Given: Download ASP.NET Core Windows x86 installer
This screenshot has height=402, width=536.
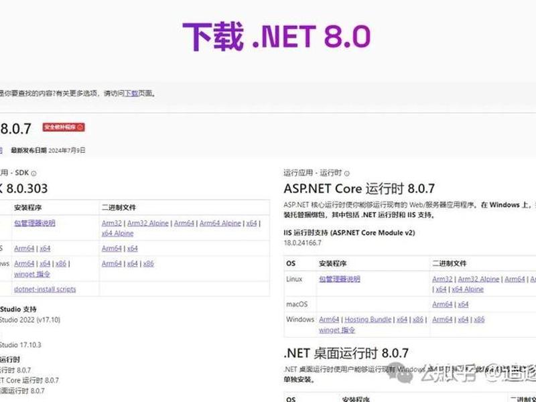Looking at the screenshot, I should (x=417, y=320).
